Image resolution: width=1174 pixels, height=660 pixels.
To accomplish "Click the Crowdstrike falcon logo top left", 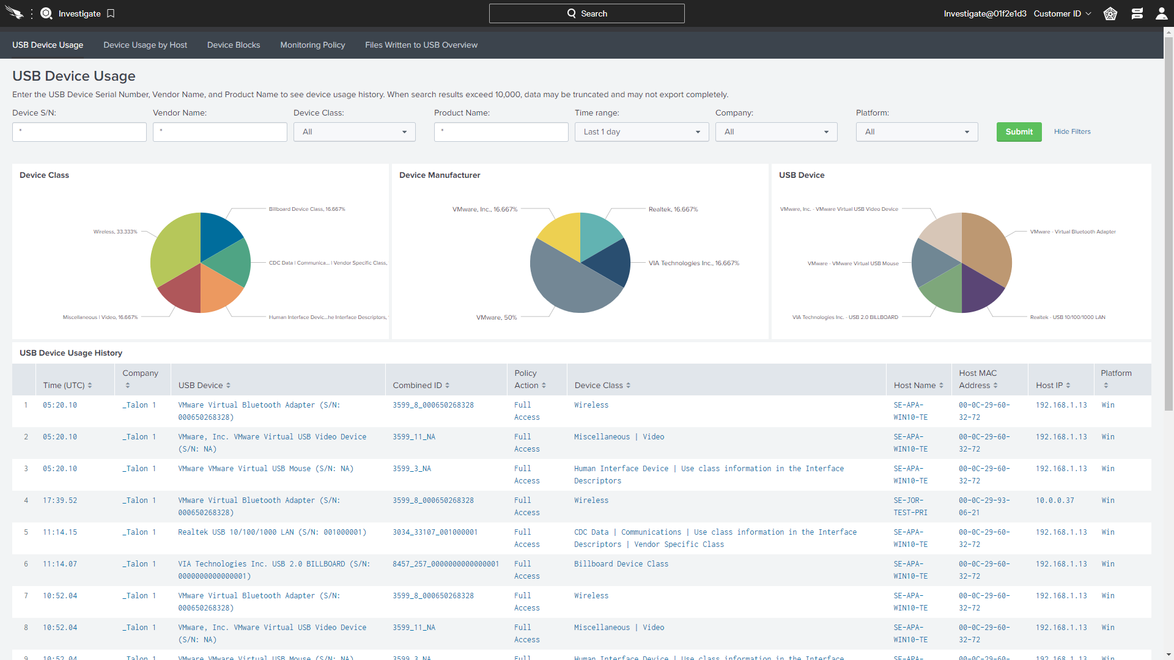I will [x=13, y=13].
